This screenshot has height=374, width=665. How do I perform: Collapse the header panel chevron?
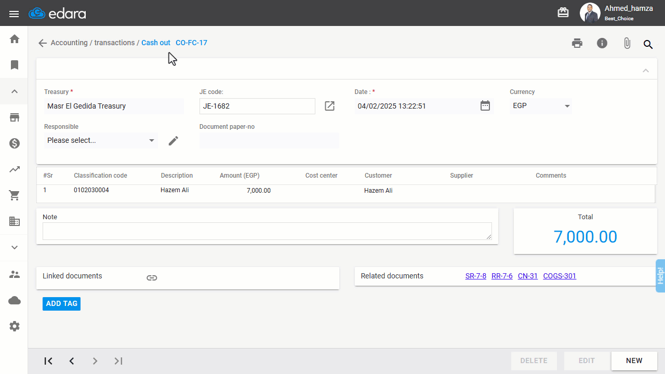coord(646,71)
